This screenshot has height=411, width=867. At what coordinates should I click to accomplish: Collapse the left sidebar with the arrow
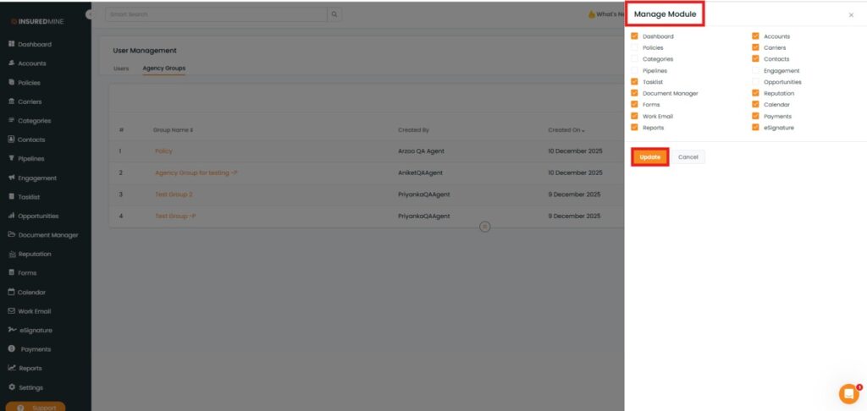point(91,15)
